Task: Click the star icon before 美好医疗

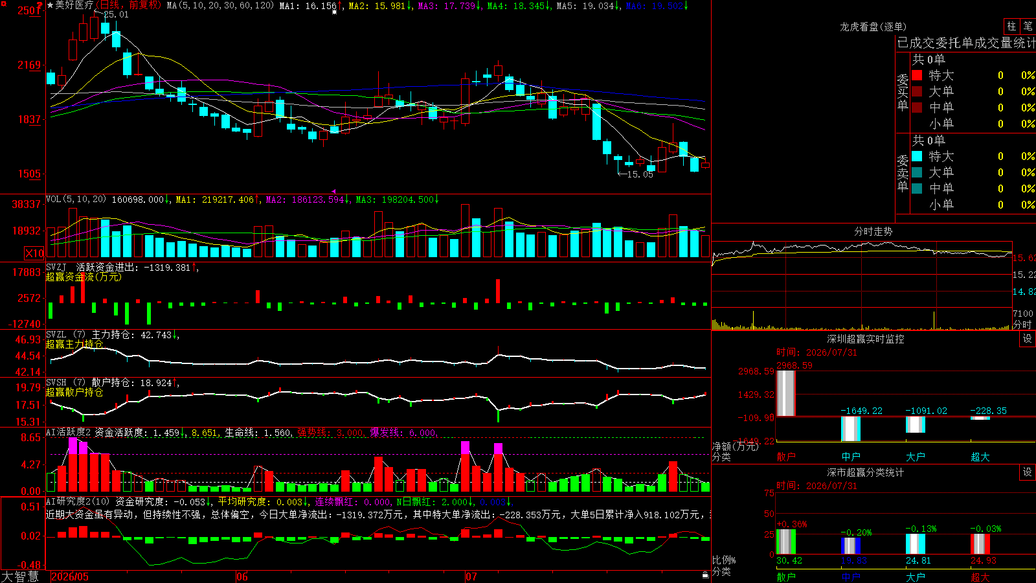Action: tap(50, 5)
